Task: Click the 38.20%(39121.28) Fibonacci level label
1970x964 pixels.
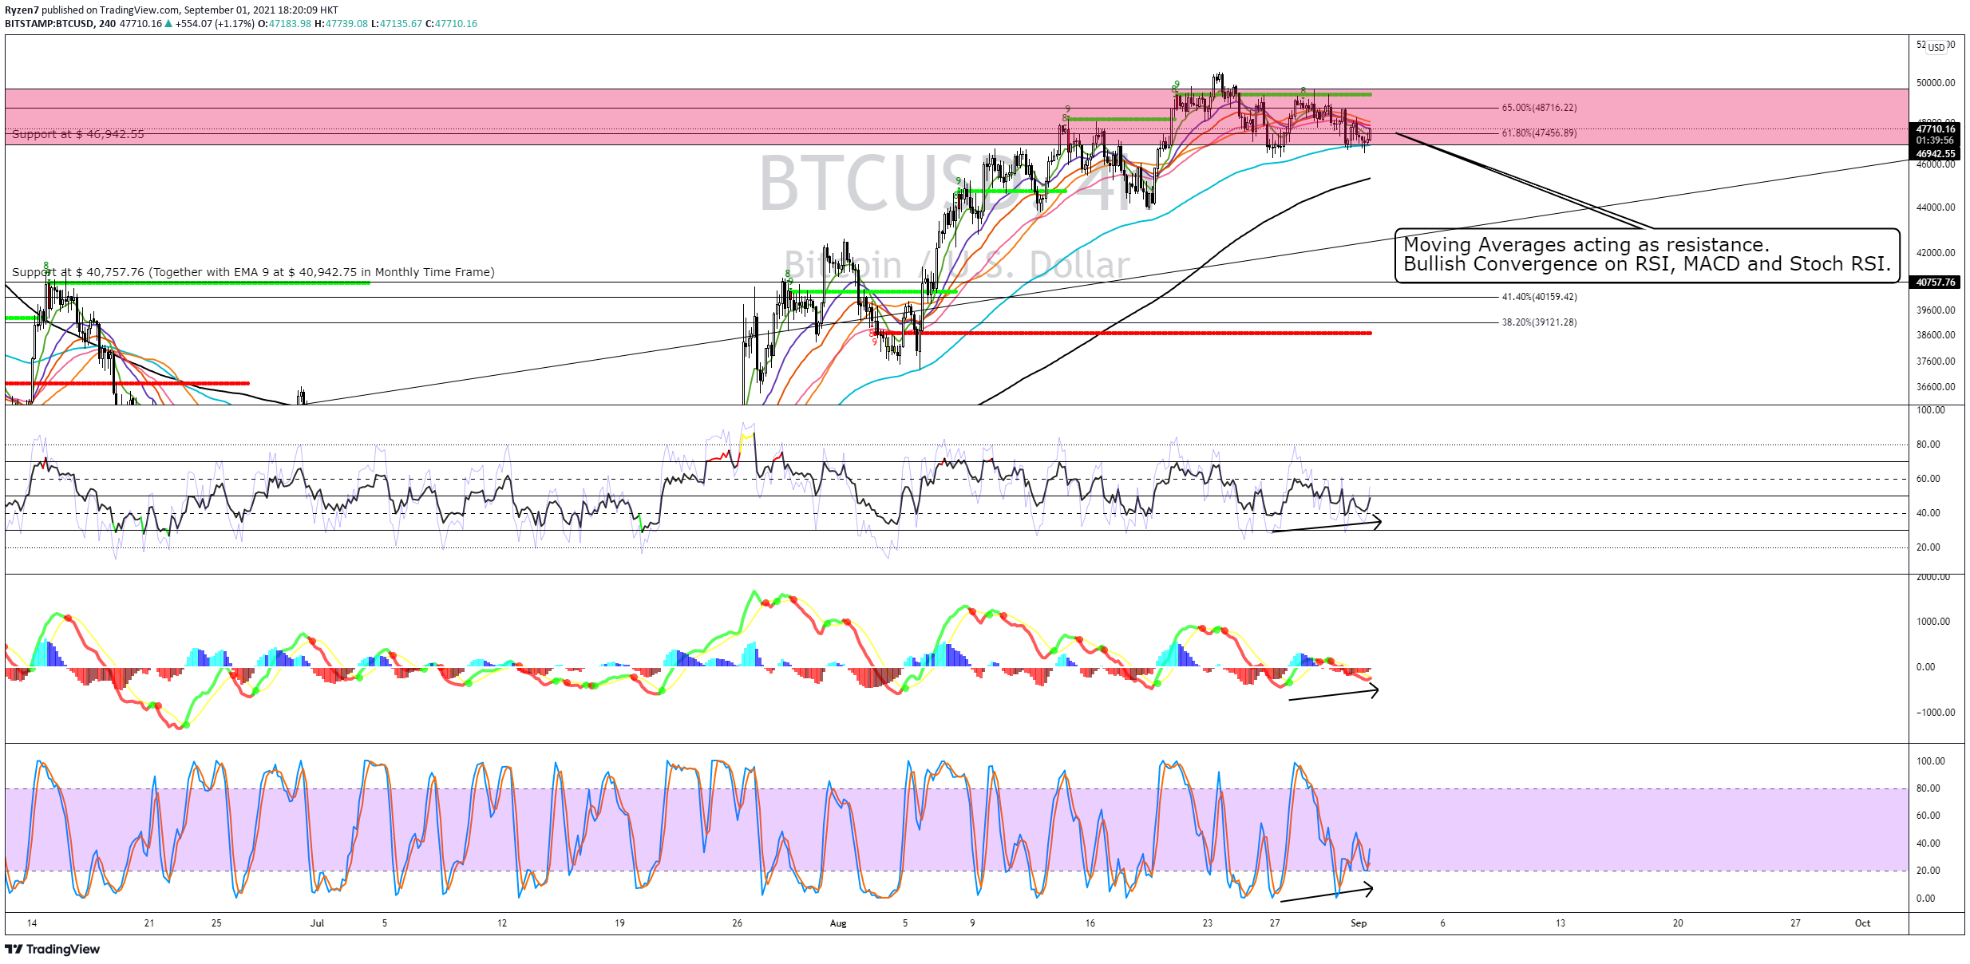Action: (1539, 322)
